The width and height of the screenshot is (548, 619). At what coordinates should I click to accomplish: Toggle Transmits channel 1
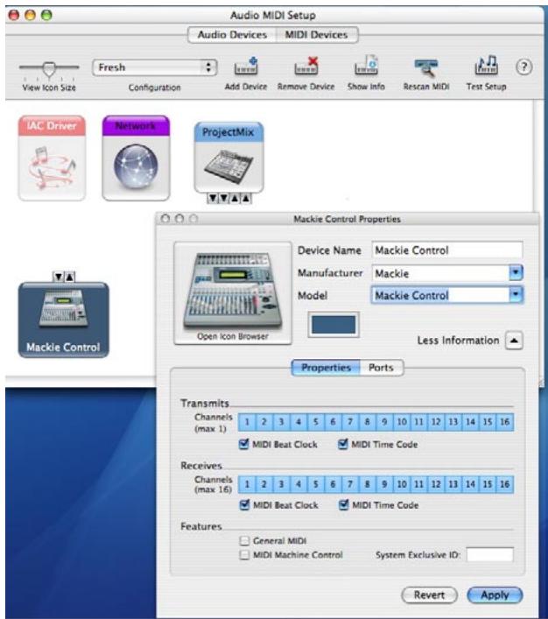(x=247, y=422)
